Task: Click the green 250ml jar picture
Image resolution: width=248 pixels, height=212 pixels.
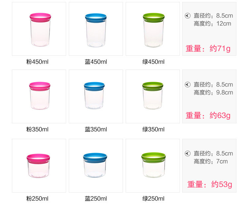Action: coord(153,166)
